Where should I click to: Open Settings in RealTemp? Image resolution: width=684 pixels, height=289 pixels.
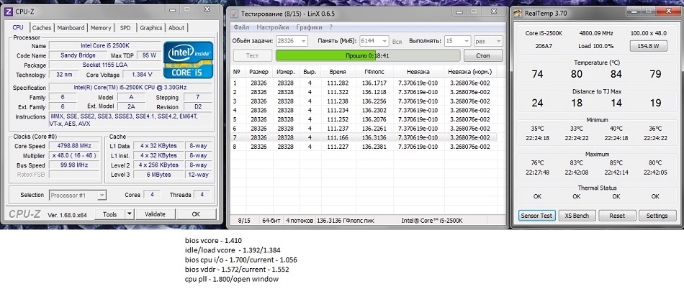point(657,216)
